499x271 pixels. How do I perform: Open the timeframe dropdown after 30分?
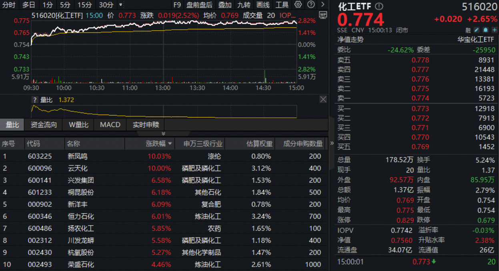coord(121,5)
